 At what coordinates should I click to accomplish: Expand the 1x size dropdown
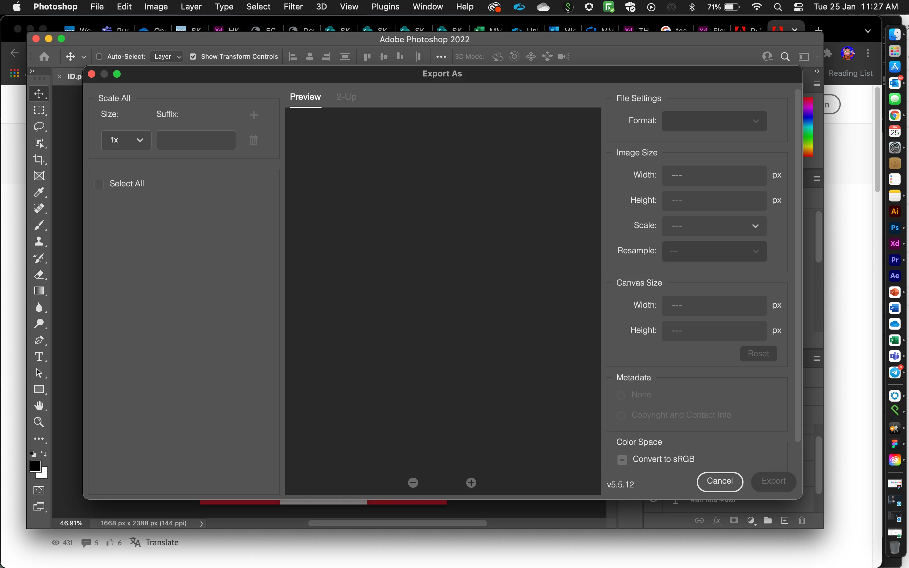126,140
